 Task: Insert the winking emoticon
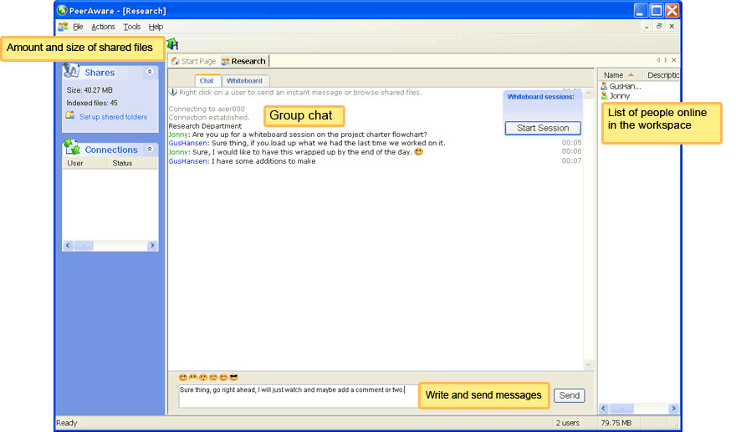click(223, 377)
